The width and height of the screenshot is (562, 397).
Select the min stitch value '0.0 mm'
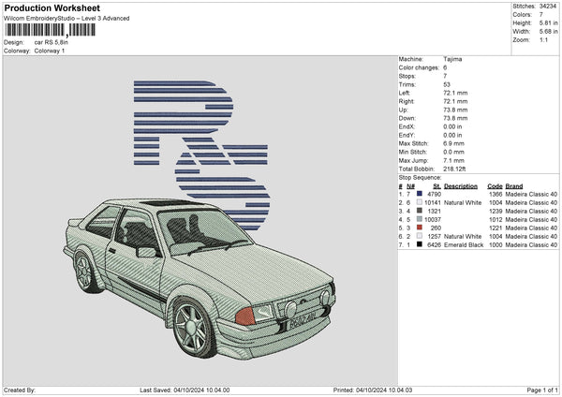[453, 152]
